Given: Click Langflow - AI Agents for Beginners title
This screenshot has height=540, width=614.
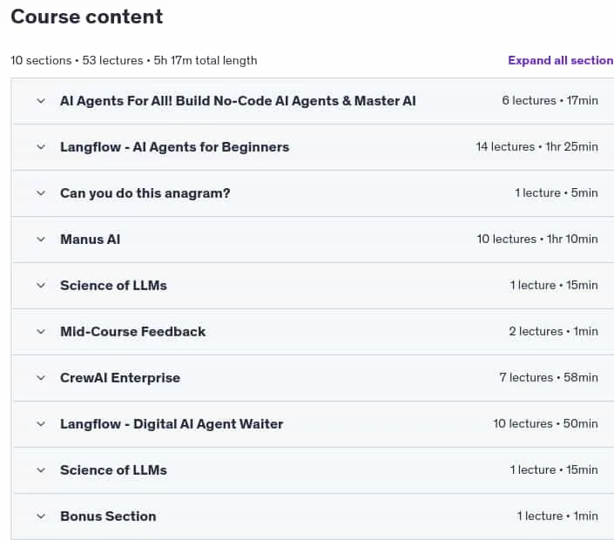Looking at the screenshot, I should [175, 147].
